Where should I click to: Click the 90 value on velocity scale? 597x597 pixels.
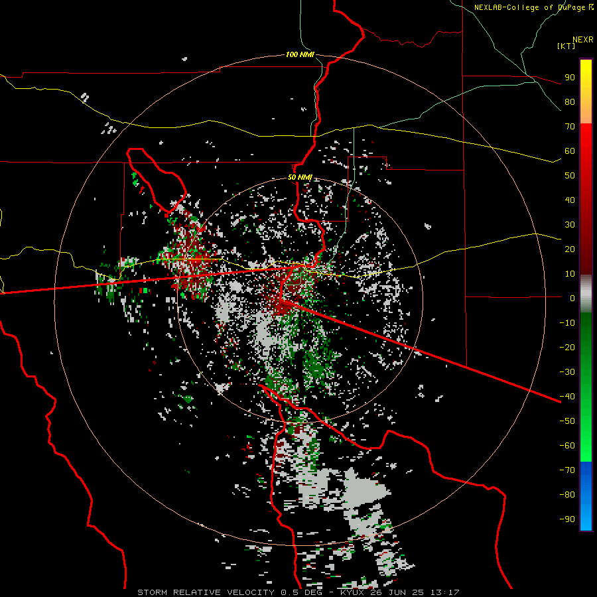[x=570, y=78]
